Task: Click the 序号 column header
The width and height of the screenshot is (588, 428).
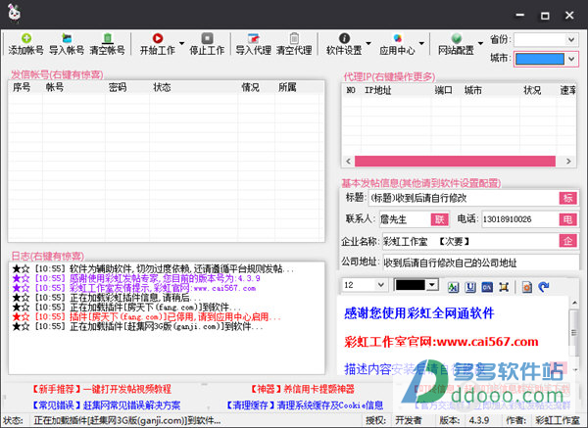Action: (x=22, y=87)
